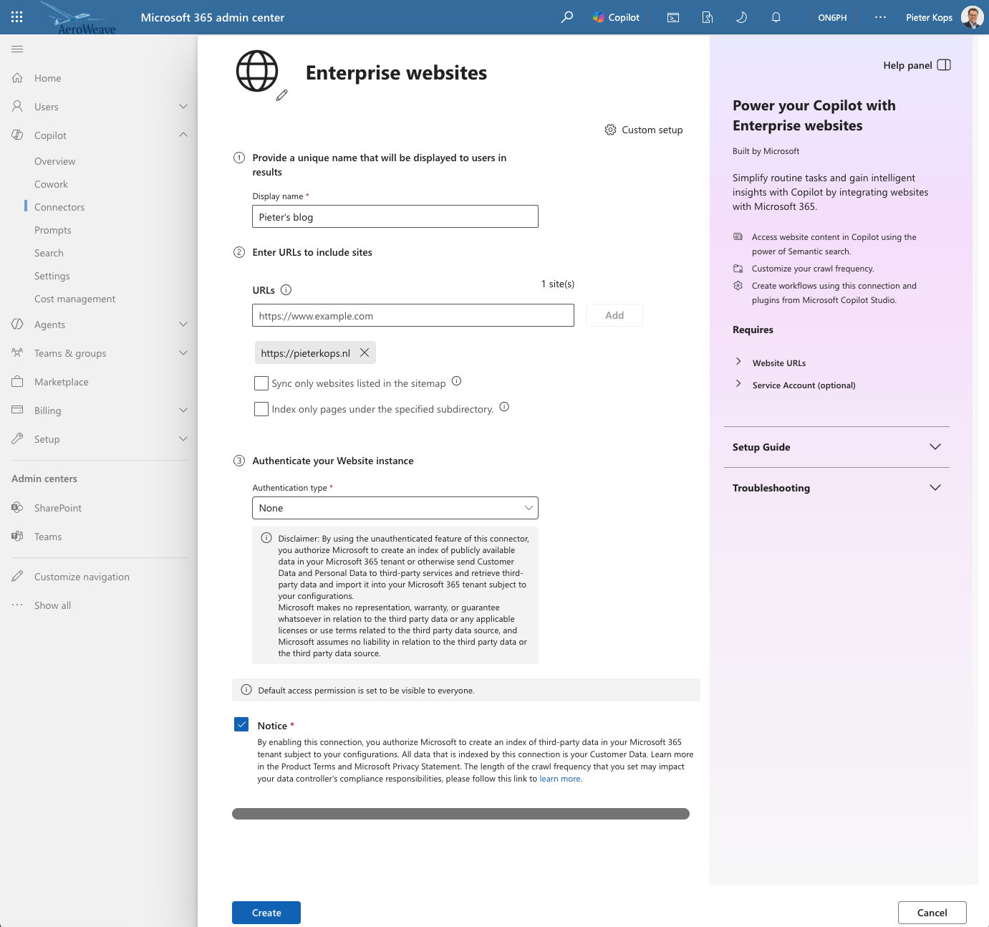
Task: Open Marketplace in navigation
Action: click(62, 382)
